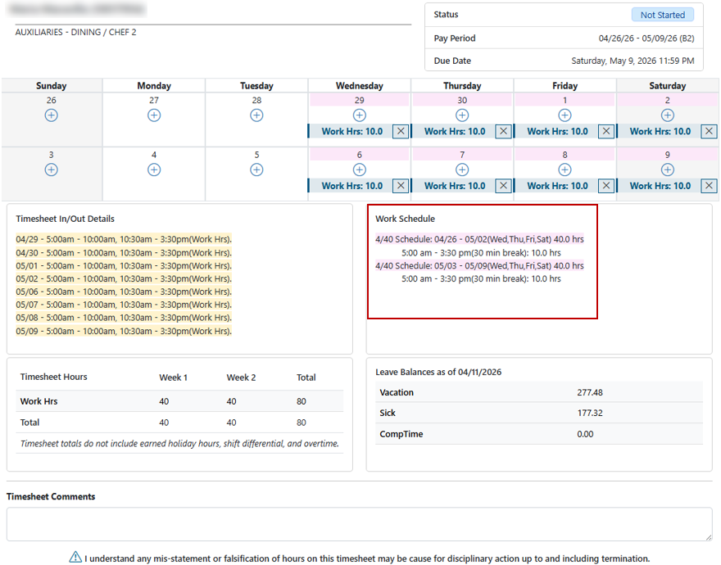Delete Work Hrs entry on Wednesday 6
Image resolution: width=721 pixels, height=565 pixels.
click(401, 186)
